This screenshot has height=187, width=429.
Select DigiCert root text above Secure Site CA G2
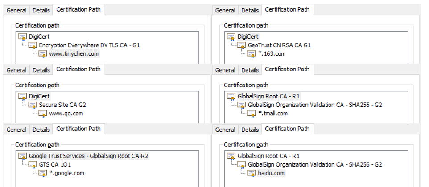pyautogui.click(x=39, y=96)
